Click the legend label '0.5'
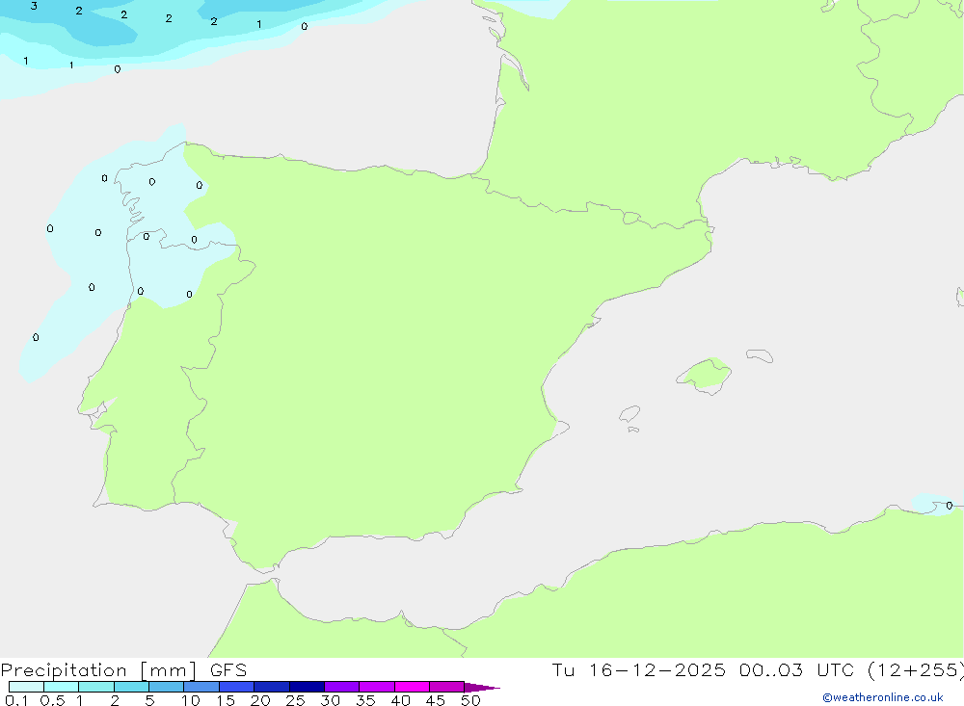The image size is (964, 706). tap(52, 700)
